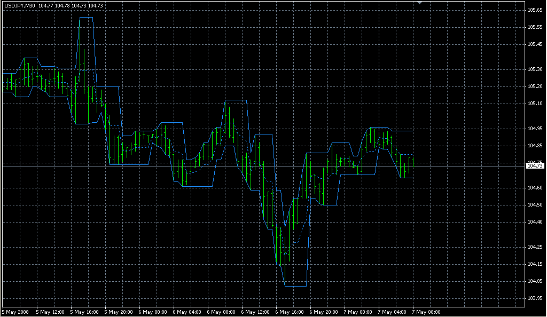The width and height of the screenshot is (547, 317).
Task: Click the 105.65 price axis label
Action: [535, 10]
